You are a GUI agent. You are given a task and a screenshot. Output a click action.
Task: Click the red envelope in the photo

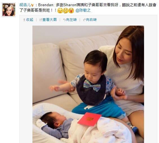coord(89,119)
